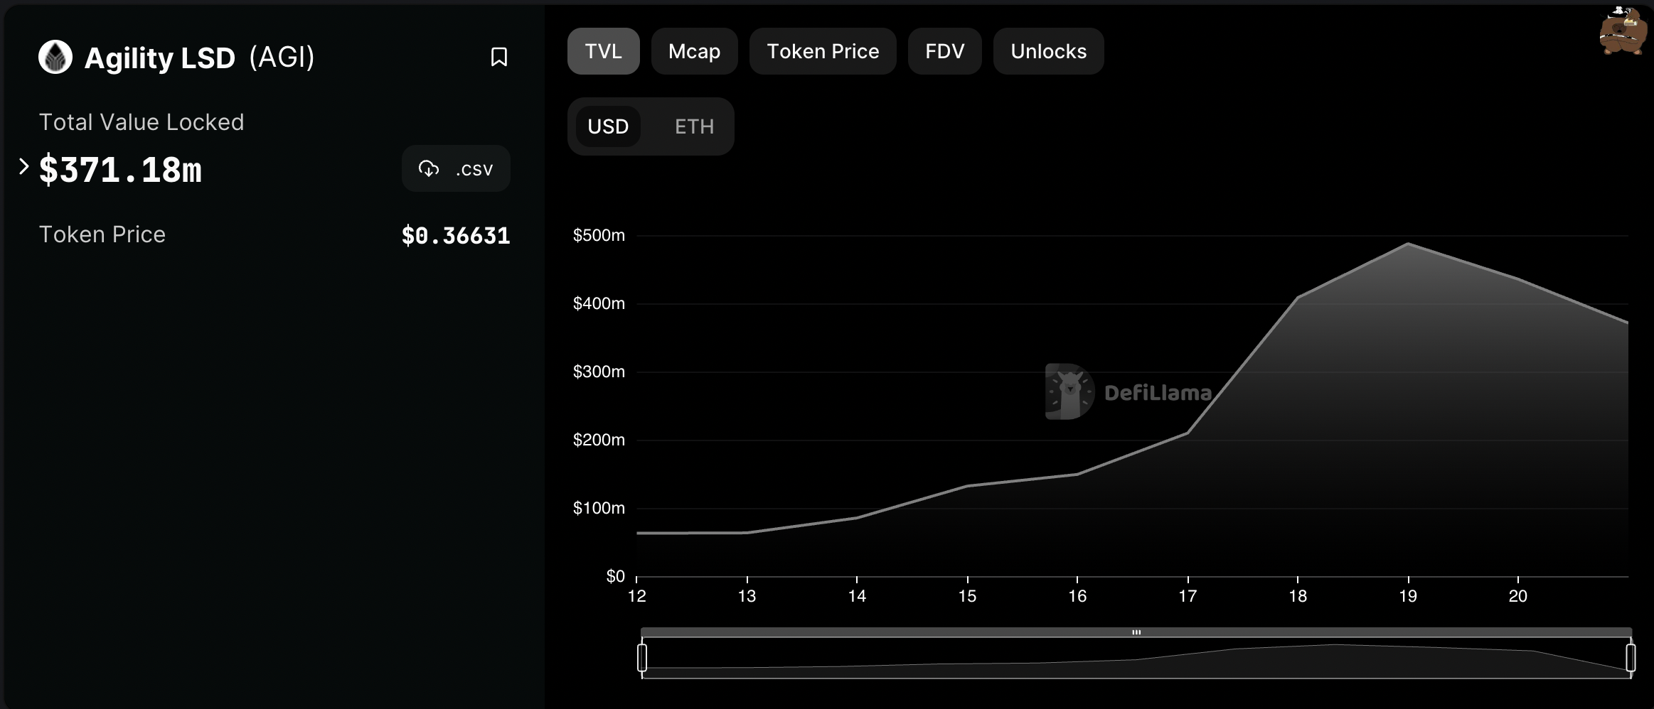This screenshot has height=709, width=1654.
Task: Show the Unlocks chart option
Action: click(x=1049, y=51)
